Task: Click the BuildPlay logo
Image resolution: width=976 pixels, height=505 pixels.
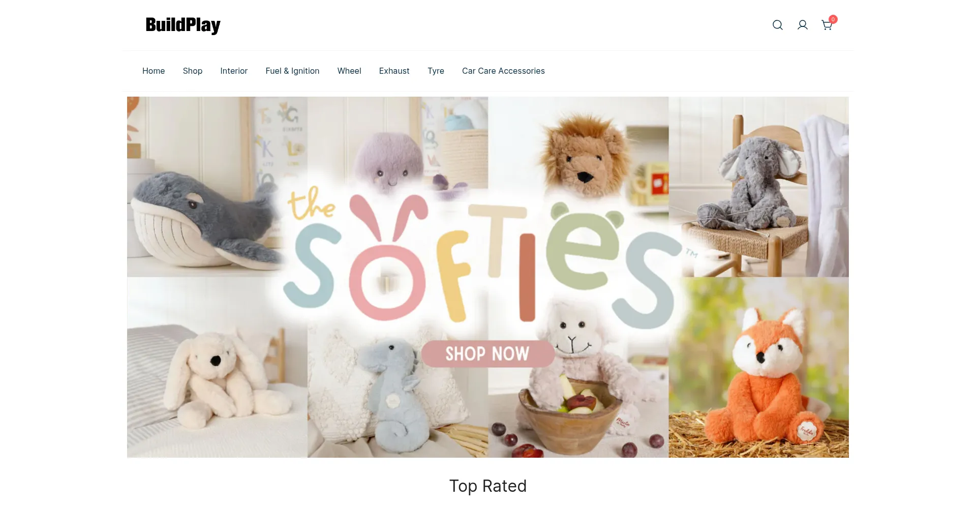Action: [183, 25]
